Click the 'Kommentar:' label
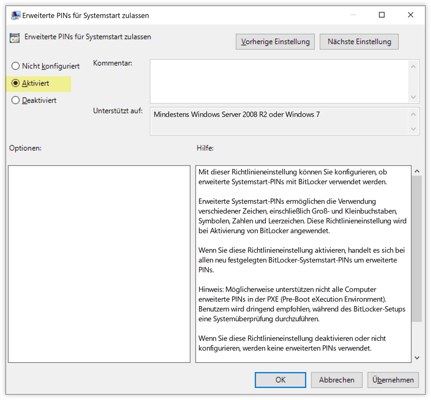Viewport: 431px width, 400px height. [x=113, y=63]
